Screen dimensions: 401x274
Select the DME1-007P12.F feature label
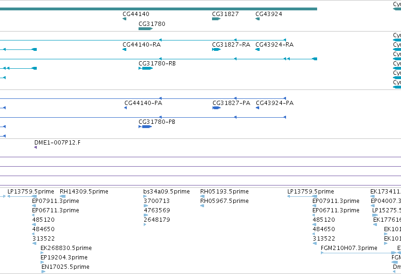(x=57, y=143)
